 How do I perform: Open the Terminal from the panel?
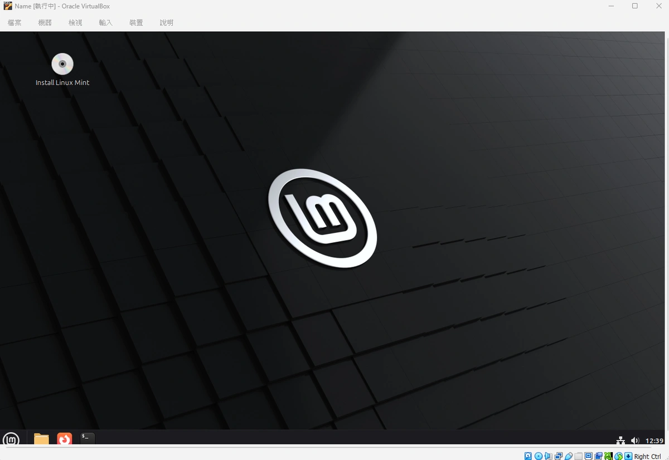[88, 438]
